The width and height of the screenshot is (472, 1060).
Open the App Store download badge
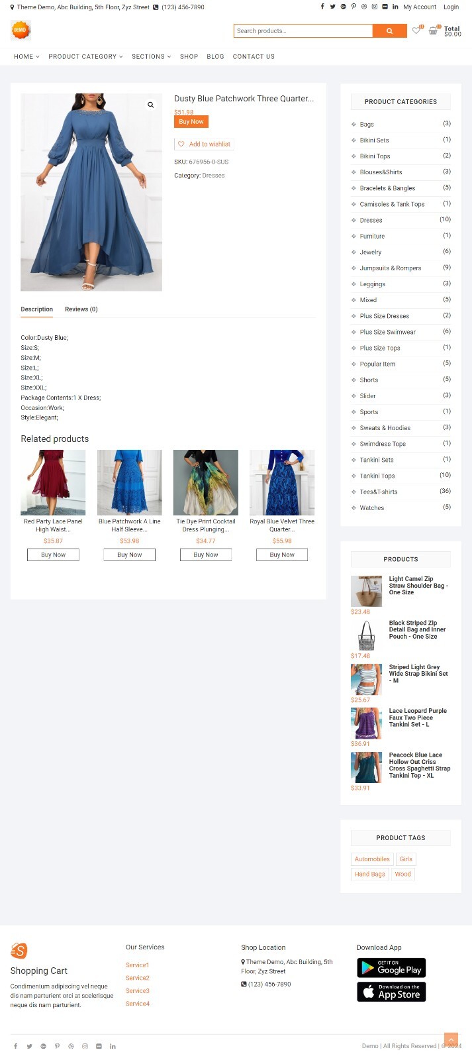pos(391,992)
